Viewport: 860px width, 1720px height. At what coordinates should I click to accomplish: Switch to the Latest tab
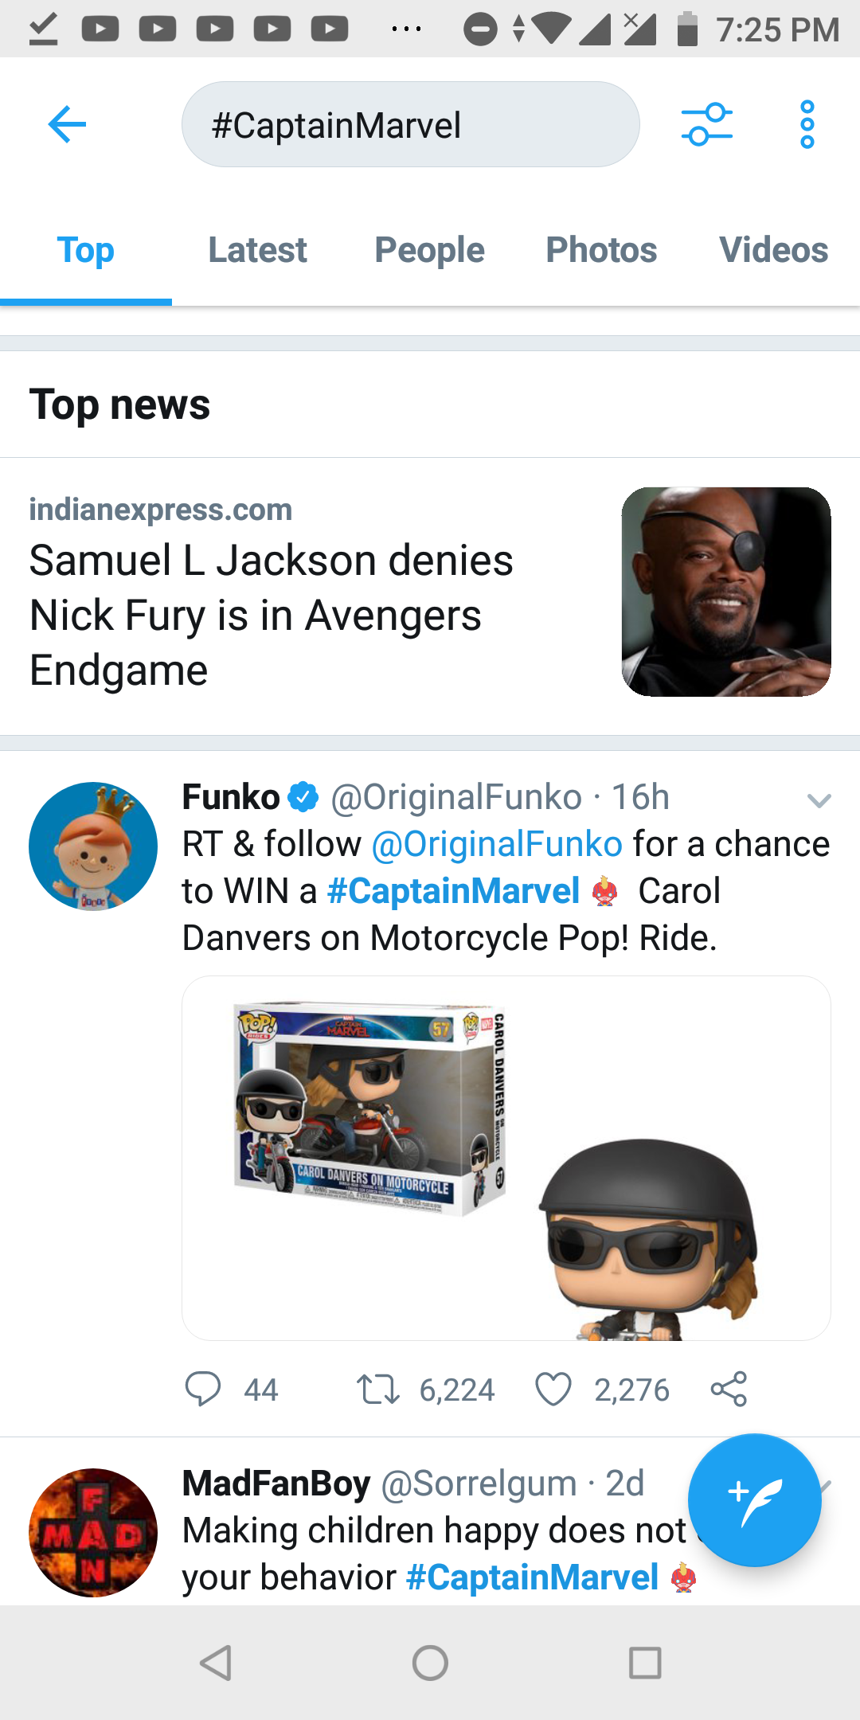(x=257, y=250)
